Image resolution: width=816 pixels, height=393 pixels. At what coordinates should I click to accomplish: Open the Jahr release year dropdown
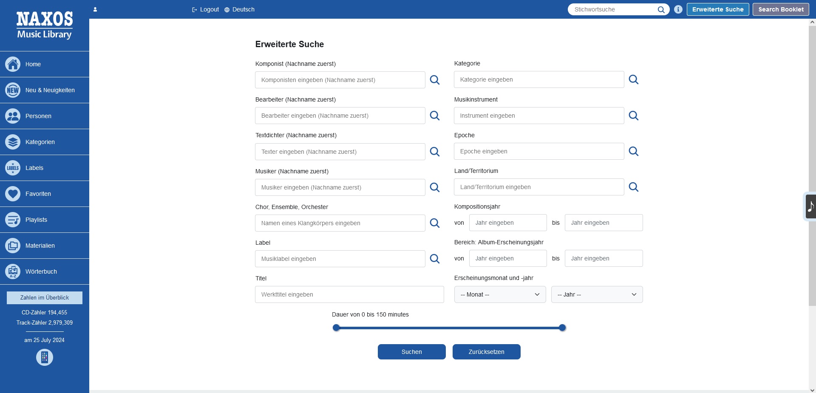click(x=597, y=294)
